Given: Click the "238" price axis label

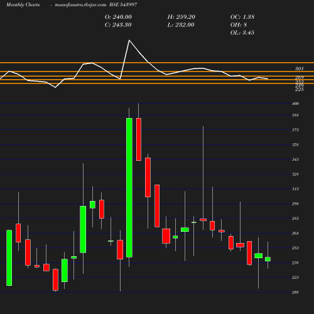Looking at the screenshot, I should click(x=295, y=263).
